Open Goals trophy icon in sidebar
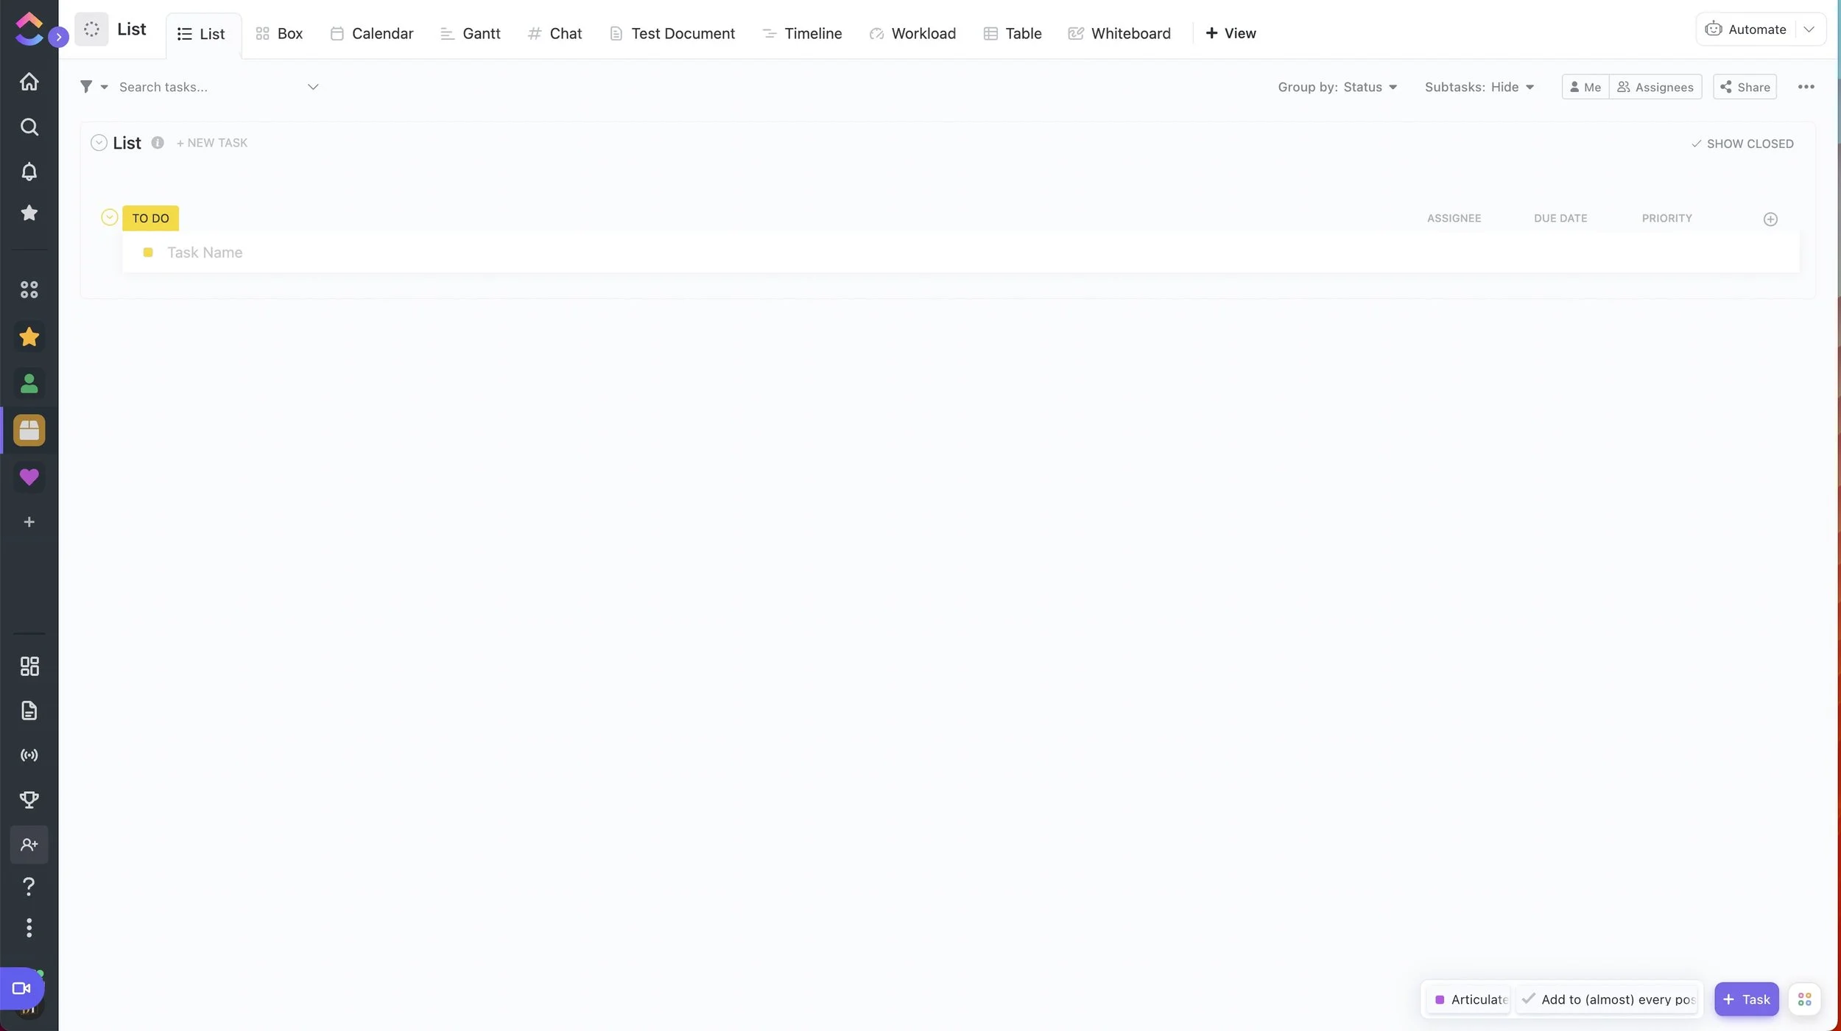1841x1031 pixels. [x=29, y=800]
